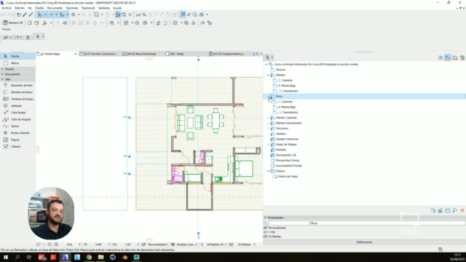Collapse the Pisos folder
The width and height of the screenshot is (466, 262).
[x=269, y=97]
